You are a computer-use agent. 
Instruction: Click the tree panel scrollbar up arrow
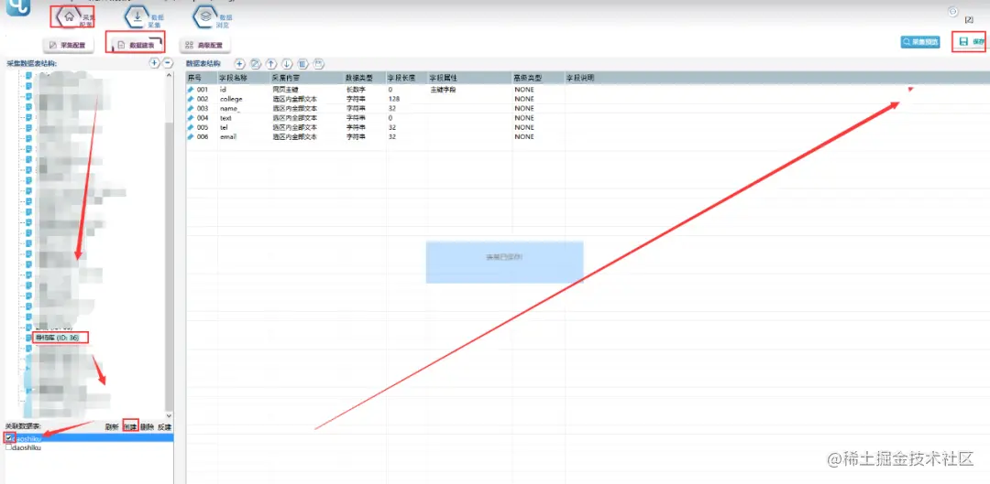tap(169, 75)
